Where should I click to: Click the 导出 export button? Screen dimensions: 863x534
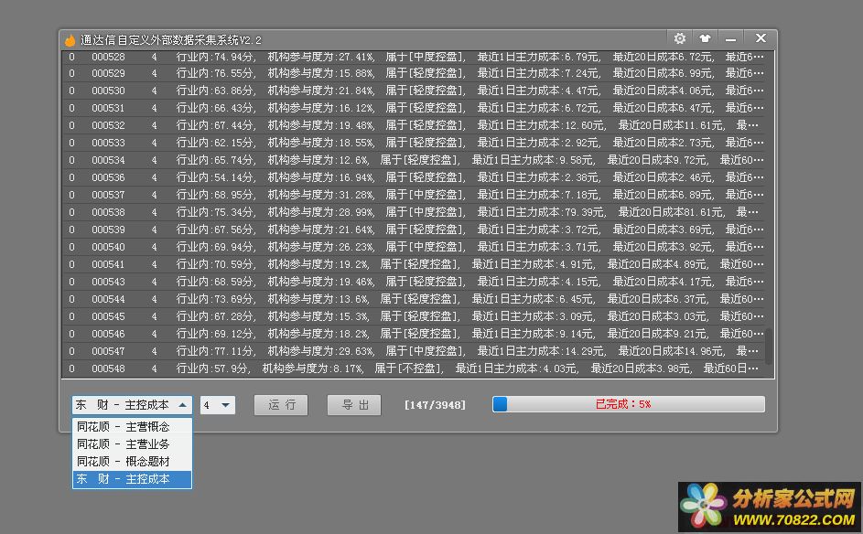[354, 405]
